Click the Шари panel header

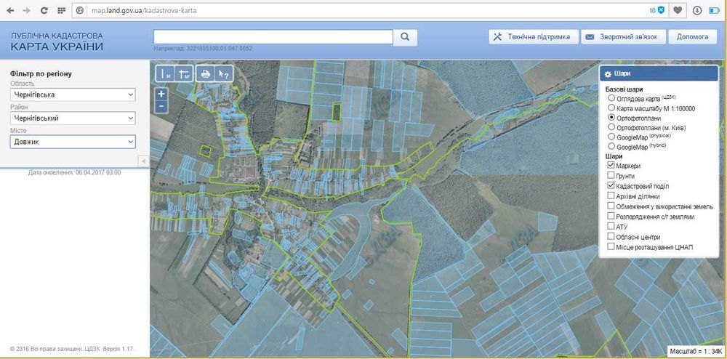pos(659,73)
